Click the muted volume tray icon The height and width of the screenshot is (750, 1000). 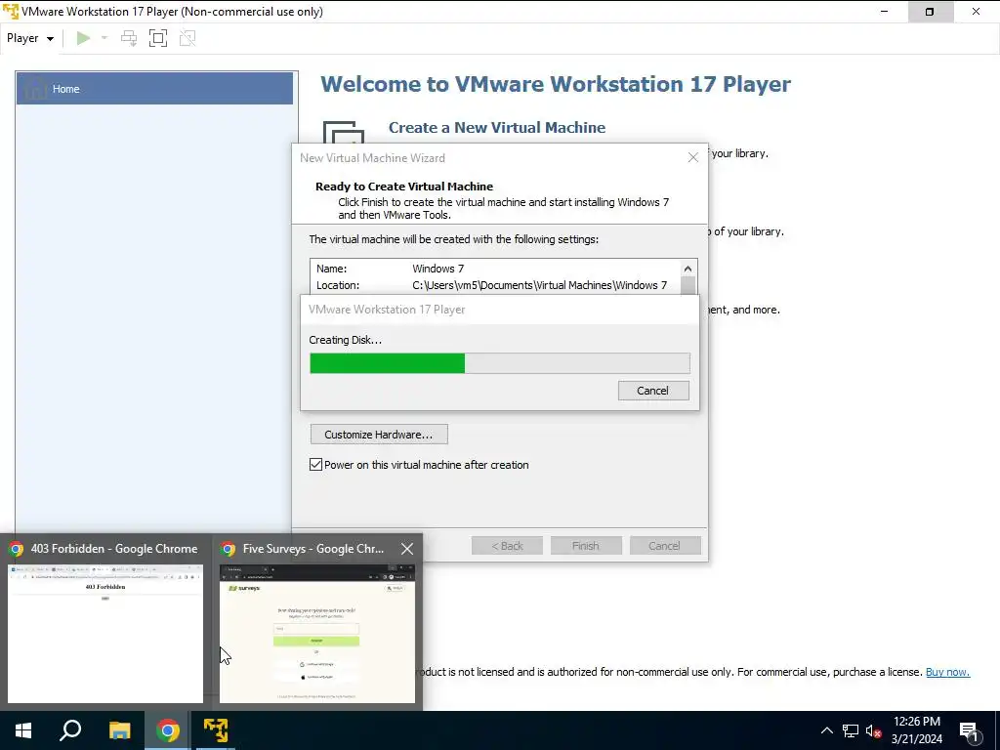pyautogui.click(x=873, y=730)
